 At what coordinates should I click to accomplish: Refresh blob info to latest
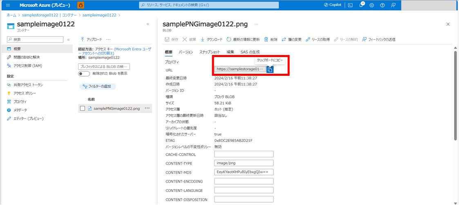(x=243, y=40)
